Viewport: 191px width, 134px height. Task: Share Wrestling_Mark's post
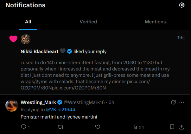click(x=182, y=127)
